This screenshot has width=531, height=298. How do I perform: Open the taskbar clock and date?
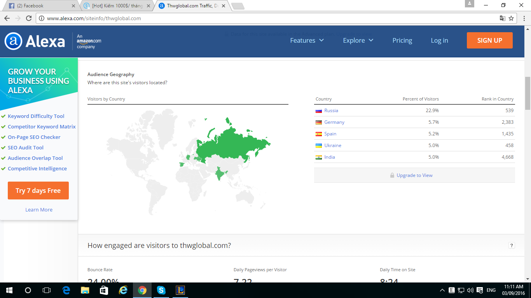[x=514, y=290]
